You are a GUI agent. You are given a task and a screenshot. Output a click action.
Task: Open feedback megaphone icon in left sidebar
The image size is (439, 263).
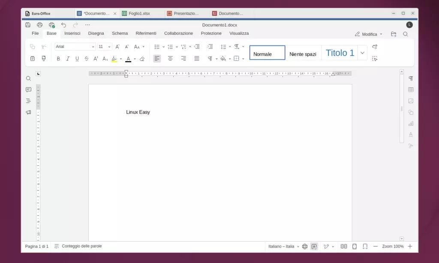pyautogui.click(x=28, y=112)
